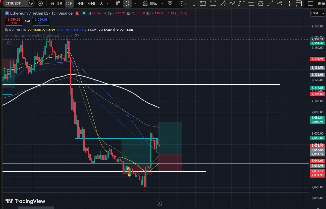Screen dimensions: 326x209
Task: Select the Text drawing tool
Action: (x=194, y=3)
